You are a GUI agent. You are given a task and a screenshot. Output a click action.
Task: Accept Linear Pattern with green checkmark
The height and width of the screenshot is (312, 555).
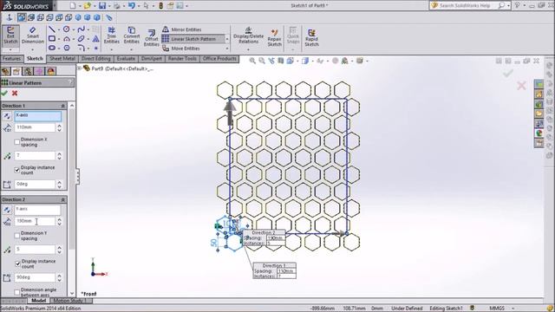tap(4, 93)
